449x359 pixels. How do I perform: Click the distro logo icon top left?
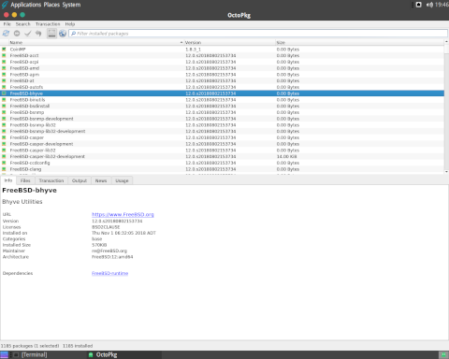click(x=5, y=5)
